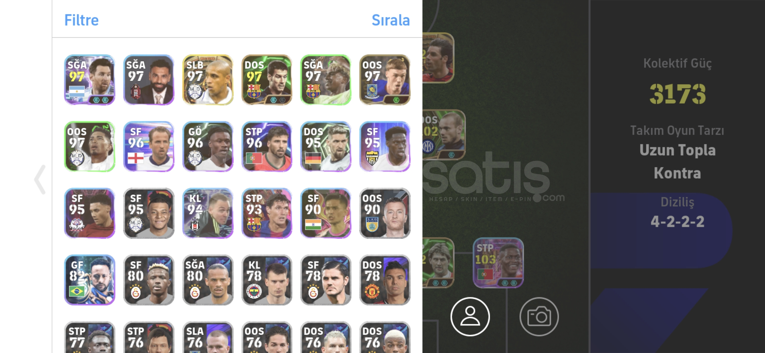The width and height of the screenshot is (765, 353).
Task: Select the KL 78 Fenerbahçe goalkeeper card
Action: pyautogui.click(x=267, y=280)
